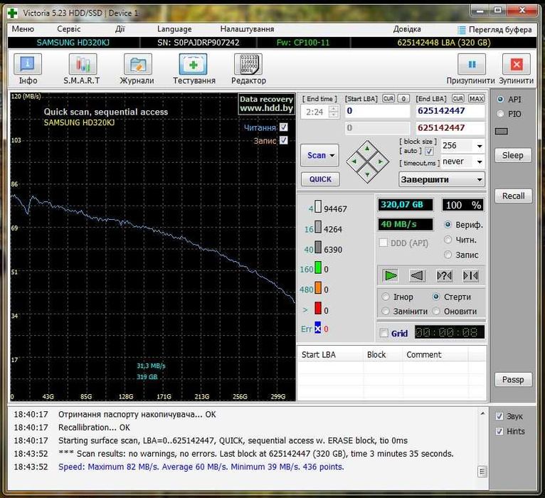Click the Start LBA input field
The height and width of the screenshot is (498, 545).
coord(378,112)
